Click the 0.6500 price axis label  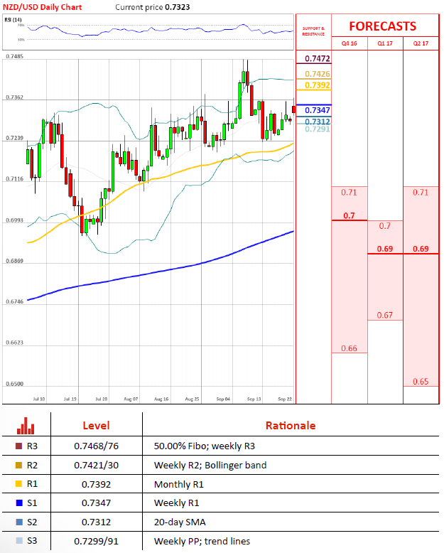click(x=14, y=384)
